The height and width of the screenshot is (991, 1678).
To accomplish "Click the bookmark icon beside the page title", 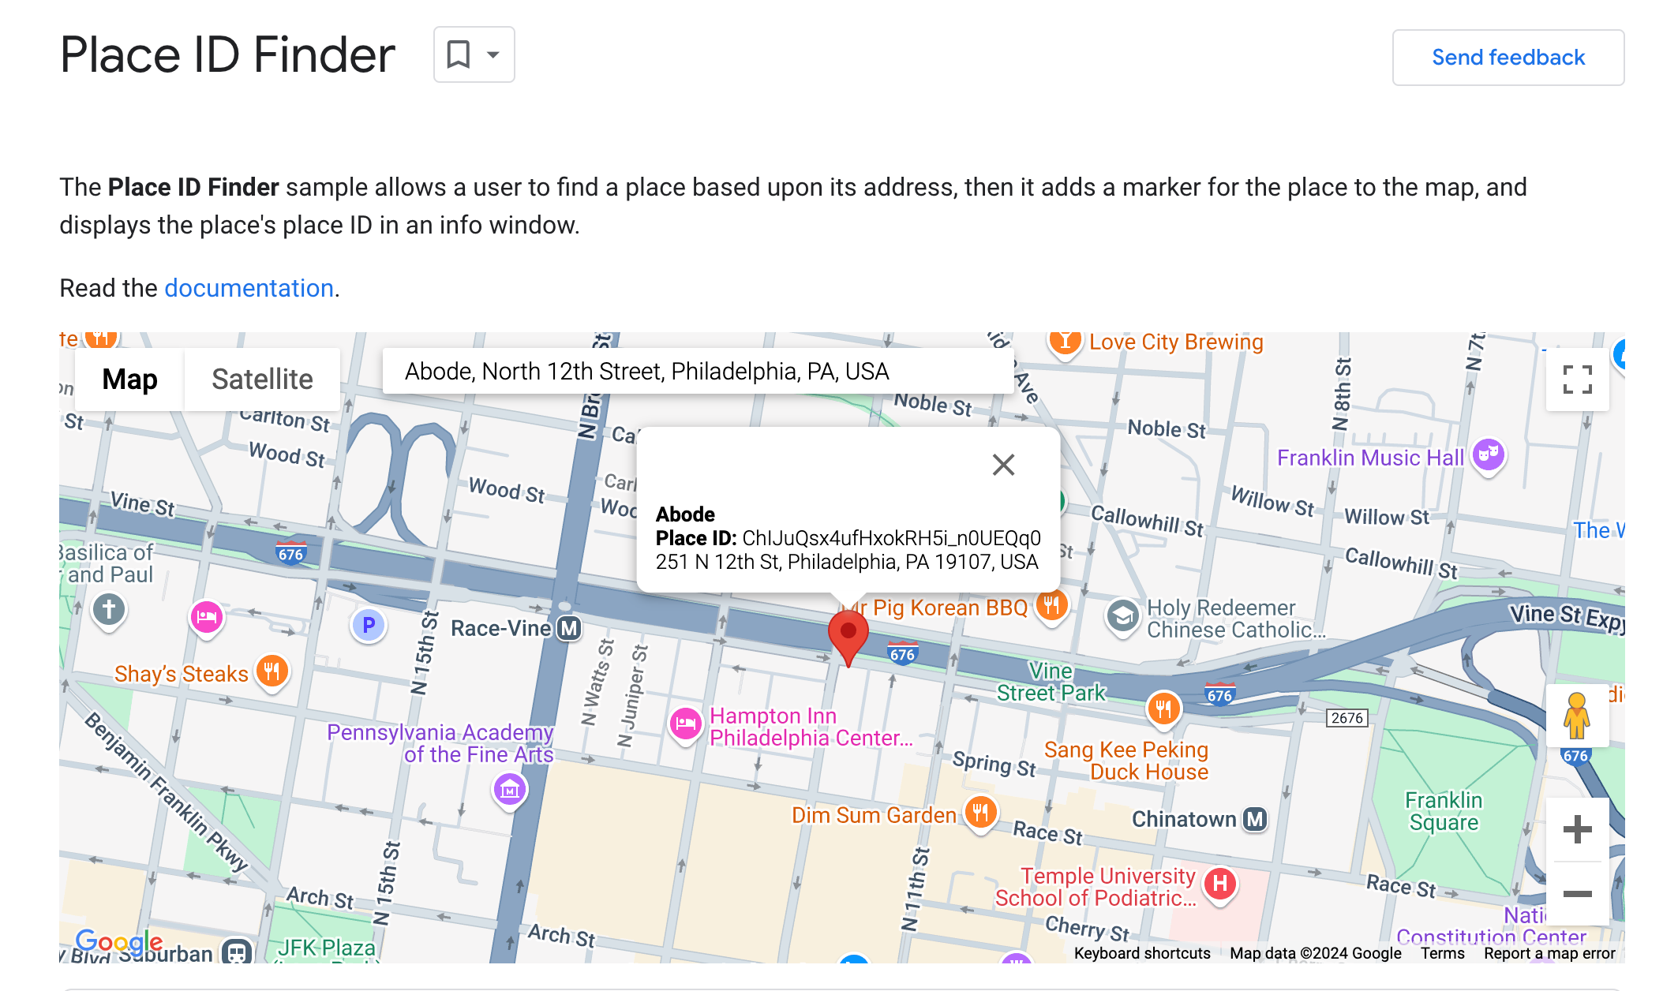I will click(x=459, y=54).
